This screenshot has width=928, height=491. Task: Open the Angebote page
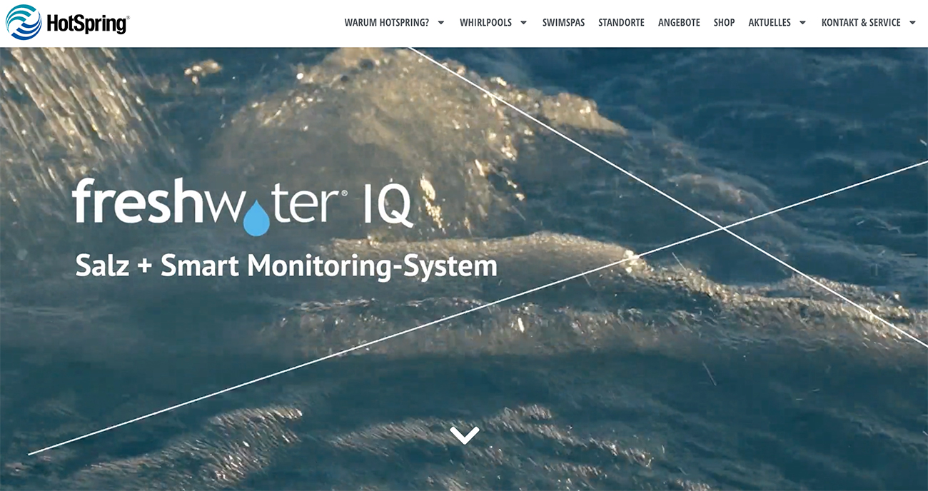679,23
